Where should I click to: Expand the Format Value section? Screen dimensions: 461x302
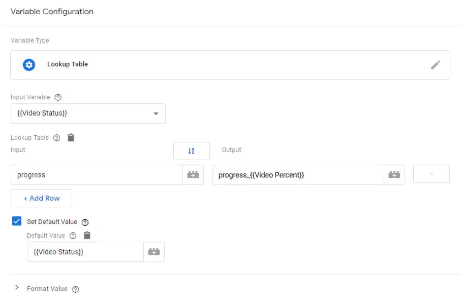(x=16, y=288)
